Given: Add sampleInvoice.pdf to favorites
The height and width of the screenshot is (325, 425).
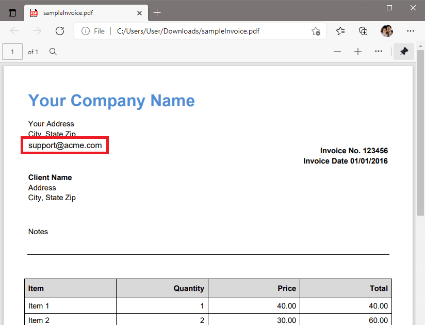Looking at the screenshot, I should pos(316,31).
